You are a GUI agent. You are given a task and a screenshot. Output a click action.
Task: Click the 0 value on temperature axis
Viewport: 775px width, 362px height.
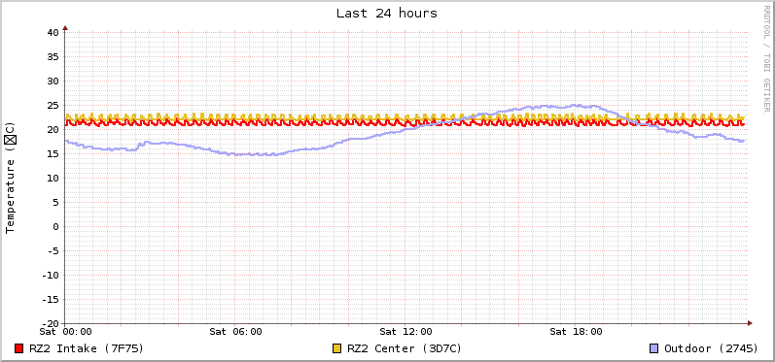click(x=55, y=227)
